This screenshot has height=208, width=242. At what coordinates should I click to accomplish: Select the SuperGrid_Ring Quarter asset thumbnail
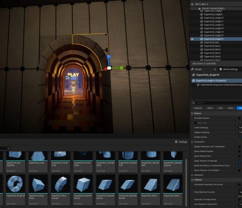pos(60,184)
